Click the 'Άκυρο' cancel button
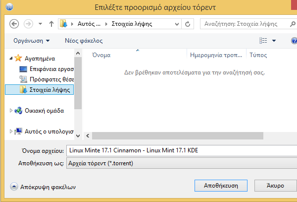Viewport: 297px width, 202px height. (x=275, y=186)
